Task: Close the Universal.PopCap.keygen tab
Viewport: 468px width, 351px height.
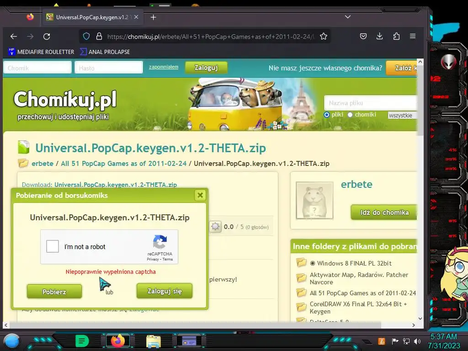Action: click(x=136, y=17)
